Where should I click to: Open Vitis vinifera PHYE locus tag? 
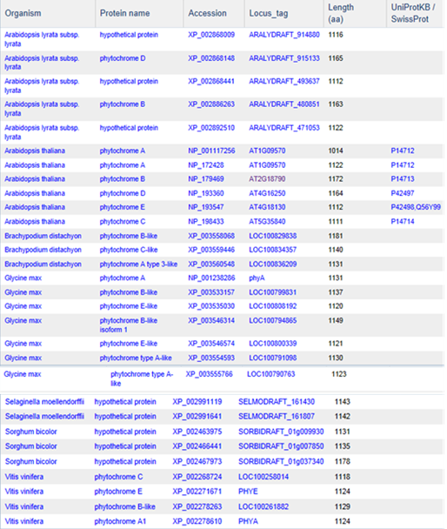coord(248,492)
